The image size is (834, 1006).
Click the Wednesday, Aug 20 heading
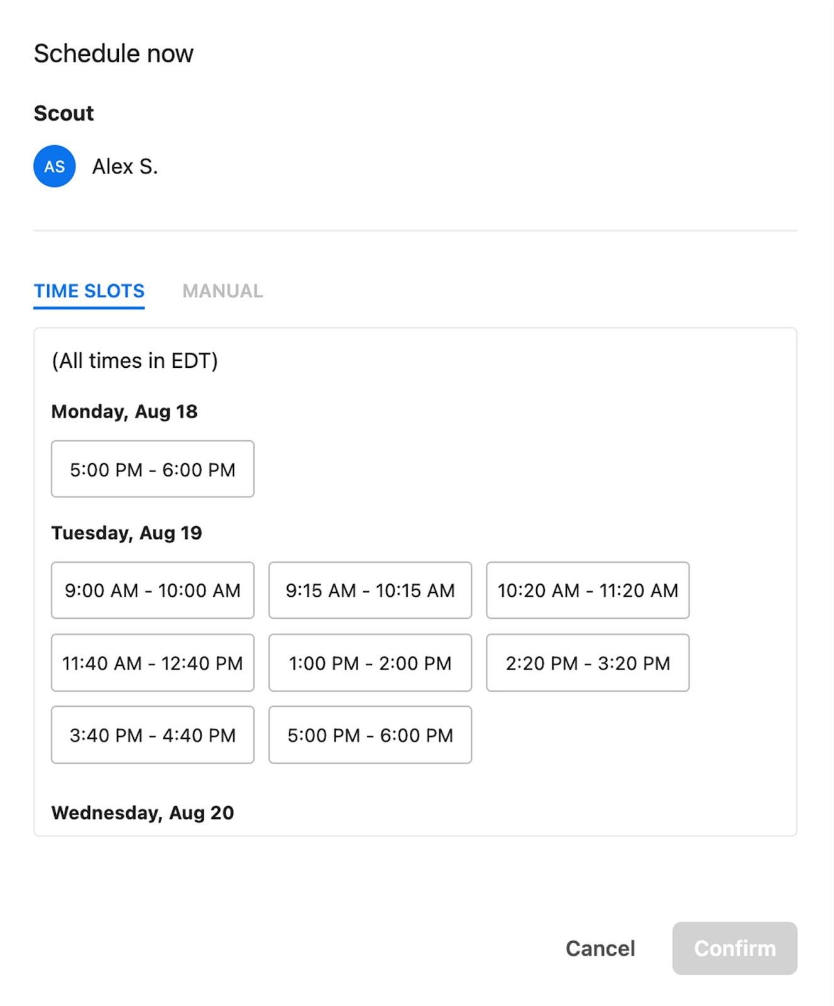pyautogui.click(x=143, y=812)
